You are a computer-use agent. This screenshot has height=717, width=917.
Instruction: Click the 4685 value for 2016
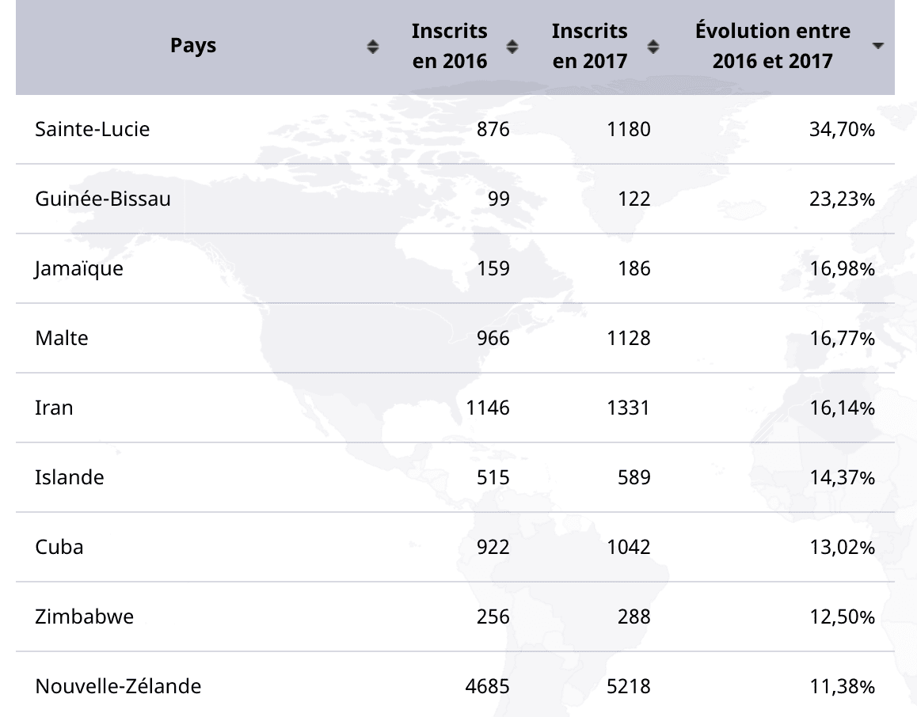[487, 686]
